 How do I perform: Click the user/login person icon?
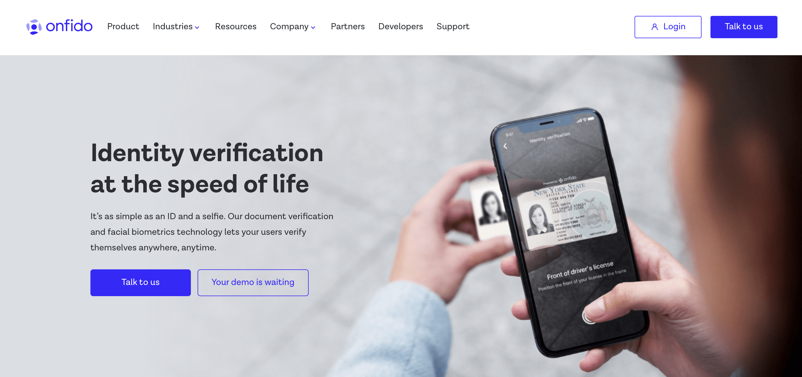click(654, 26)
